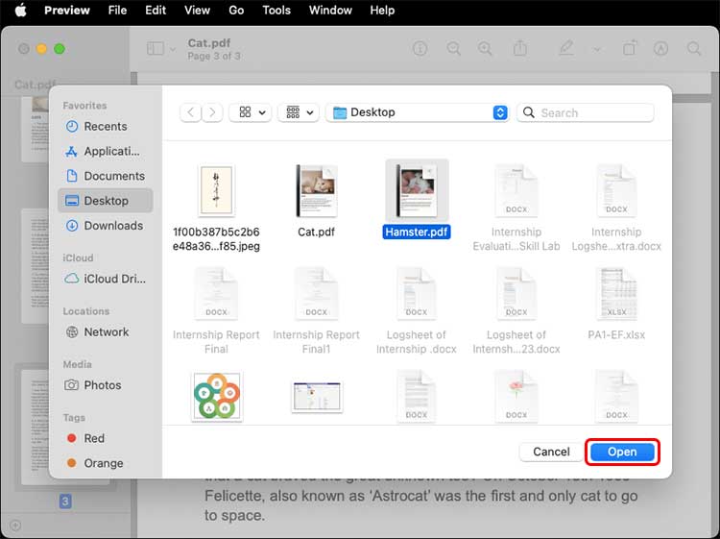
Task: Go forward with the right chevron
Action: (x=212, y=112)
